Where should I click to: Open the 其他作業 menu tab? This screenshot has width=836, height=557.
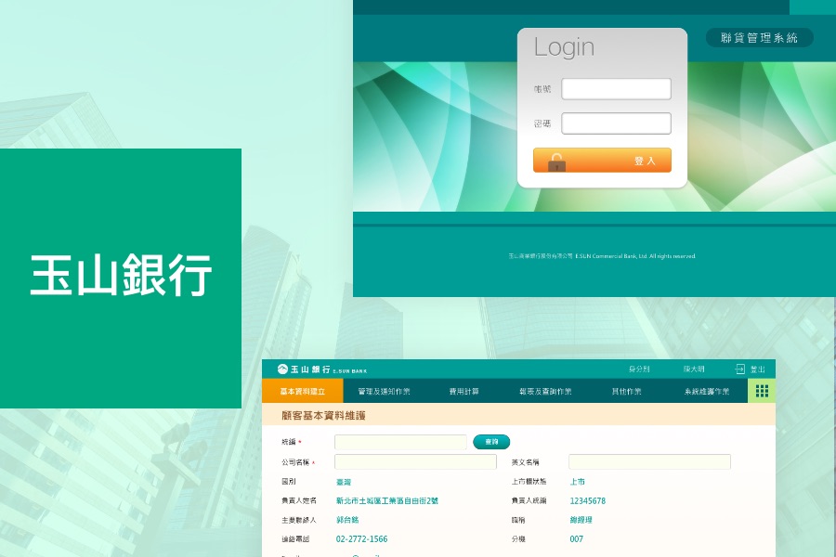[x=626, y=391]
